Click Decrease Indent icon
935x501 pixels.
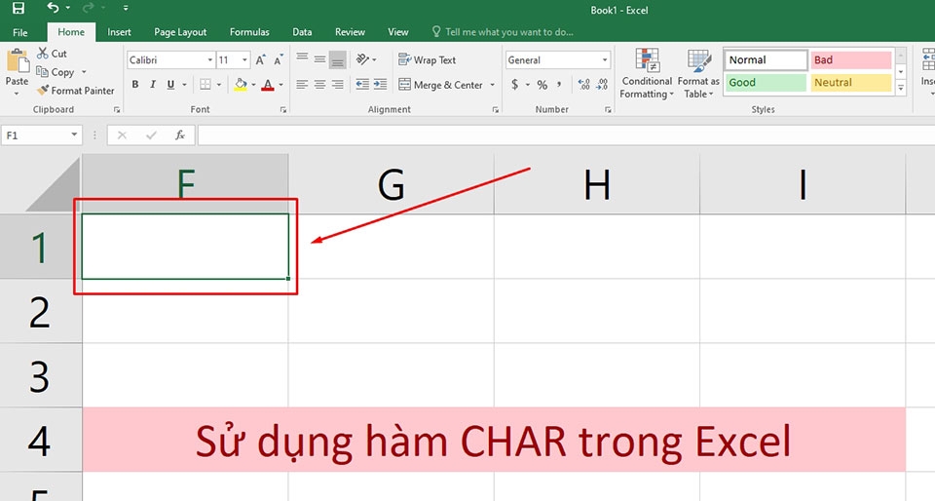tap(362, 85)
